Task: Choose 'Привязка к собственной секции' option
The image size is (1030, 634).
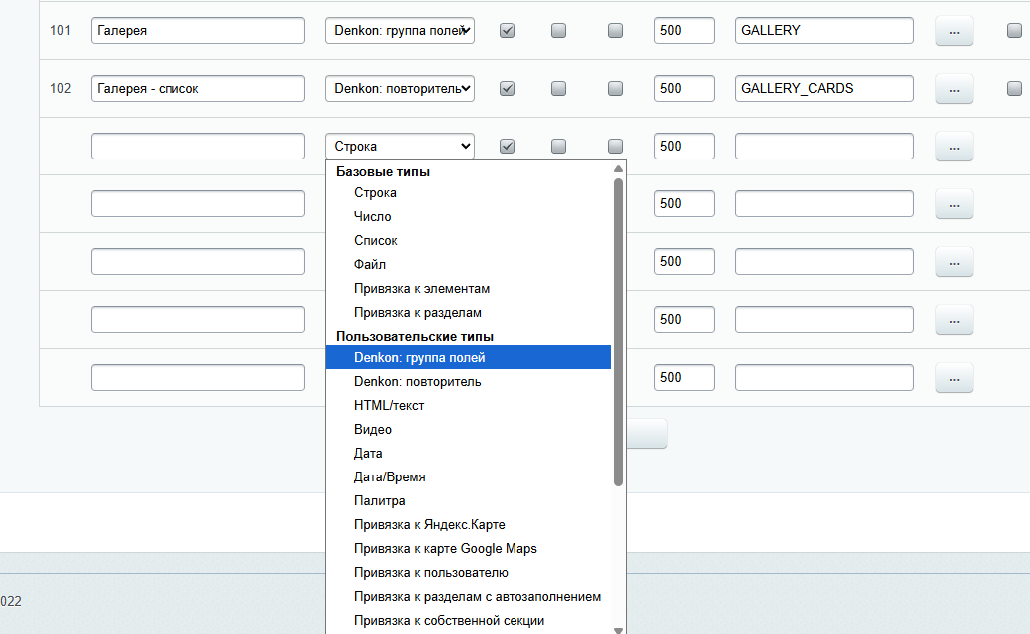Action: pos(469,621)
